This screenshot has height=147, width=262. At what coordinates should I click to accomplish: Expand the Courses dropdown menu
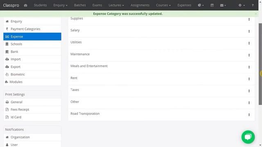point(163,5)
